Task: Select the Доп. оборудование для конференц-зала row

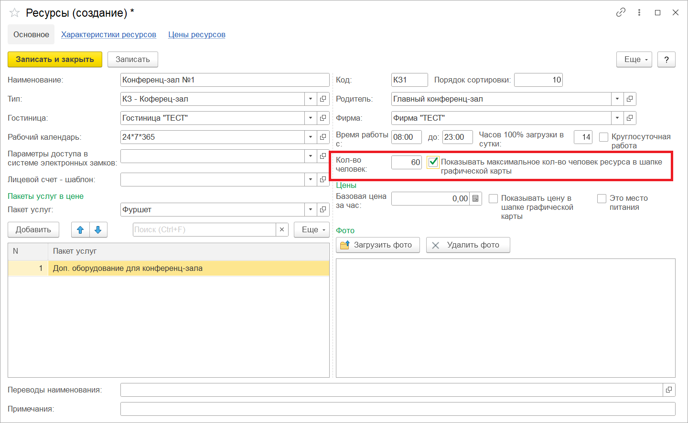Action: [x=169, y=268]
